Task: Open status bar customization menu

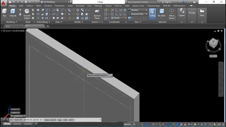Action: [x=224, y=124]
